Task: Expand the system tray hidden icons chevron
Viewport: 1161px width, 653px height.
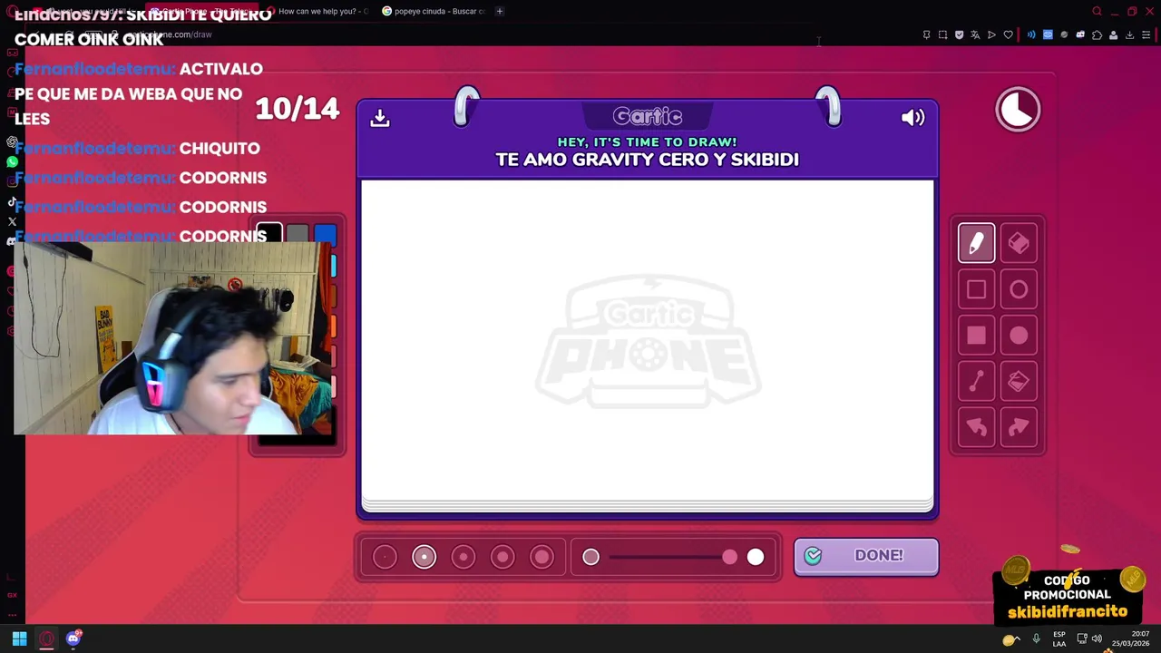Action: point(1017,638)
